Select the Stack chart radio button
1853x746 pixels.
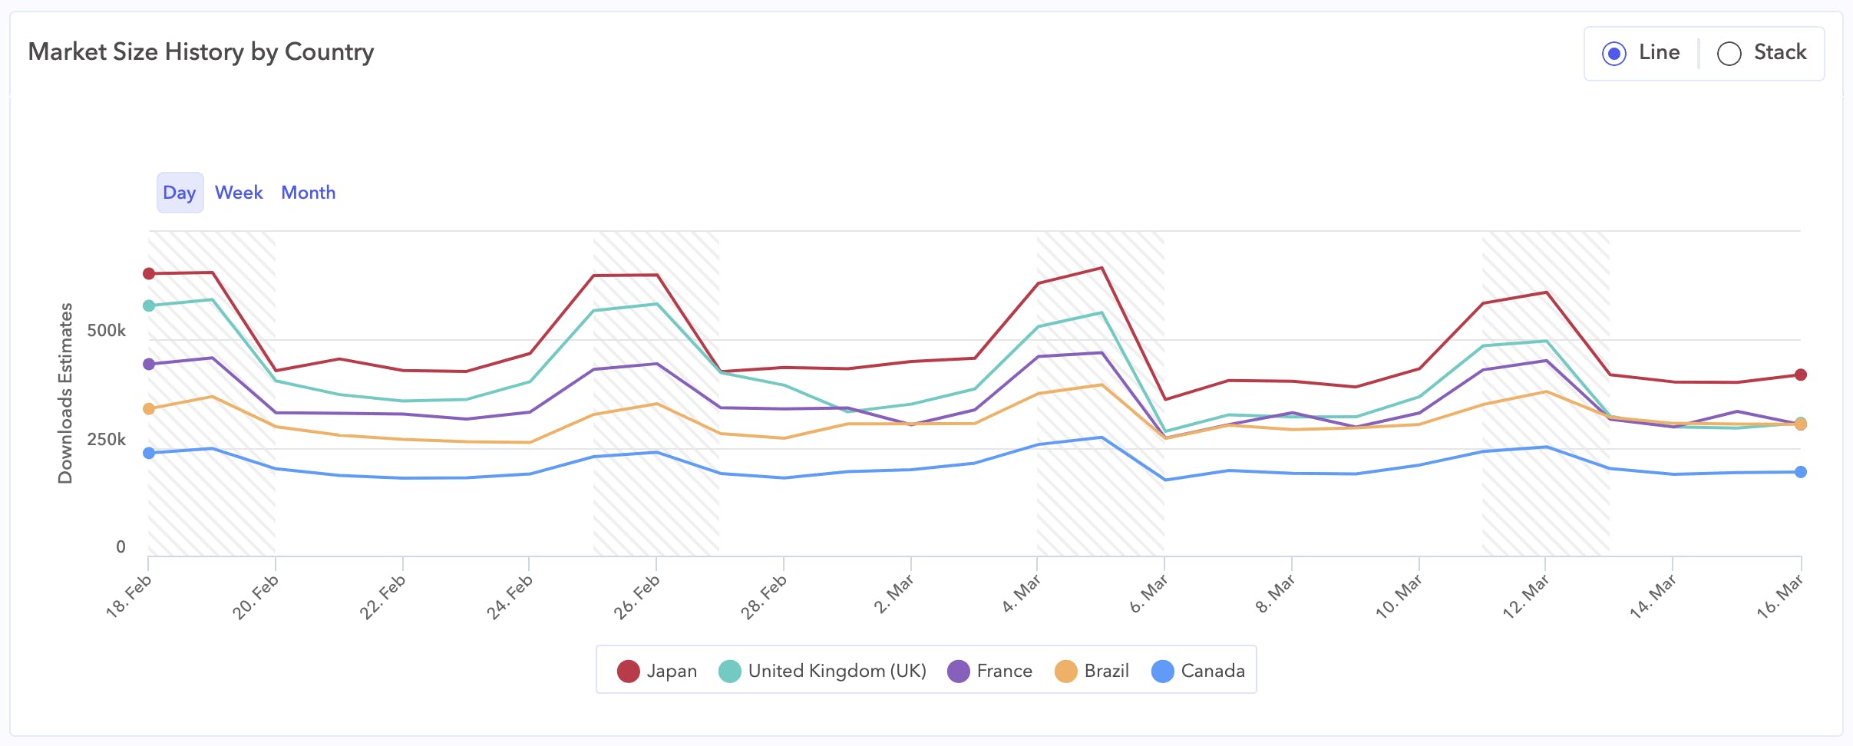click(x=1729, y=54)
